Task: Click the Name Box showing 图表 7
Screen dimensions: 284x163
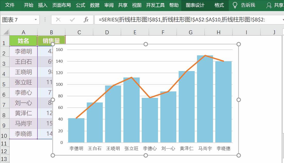Action: pyautogui.click(x=17, y=20)
